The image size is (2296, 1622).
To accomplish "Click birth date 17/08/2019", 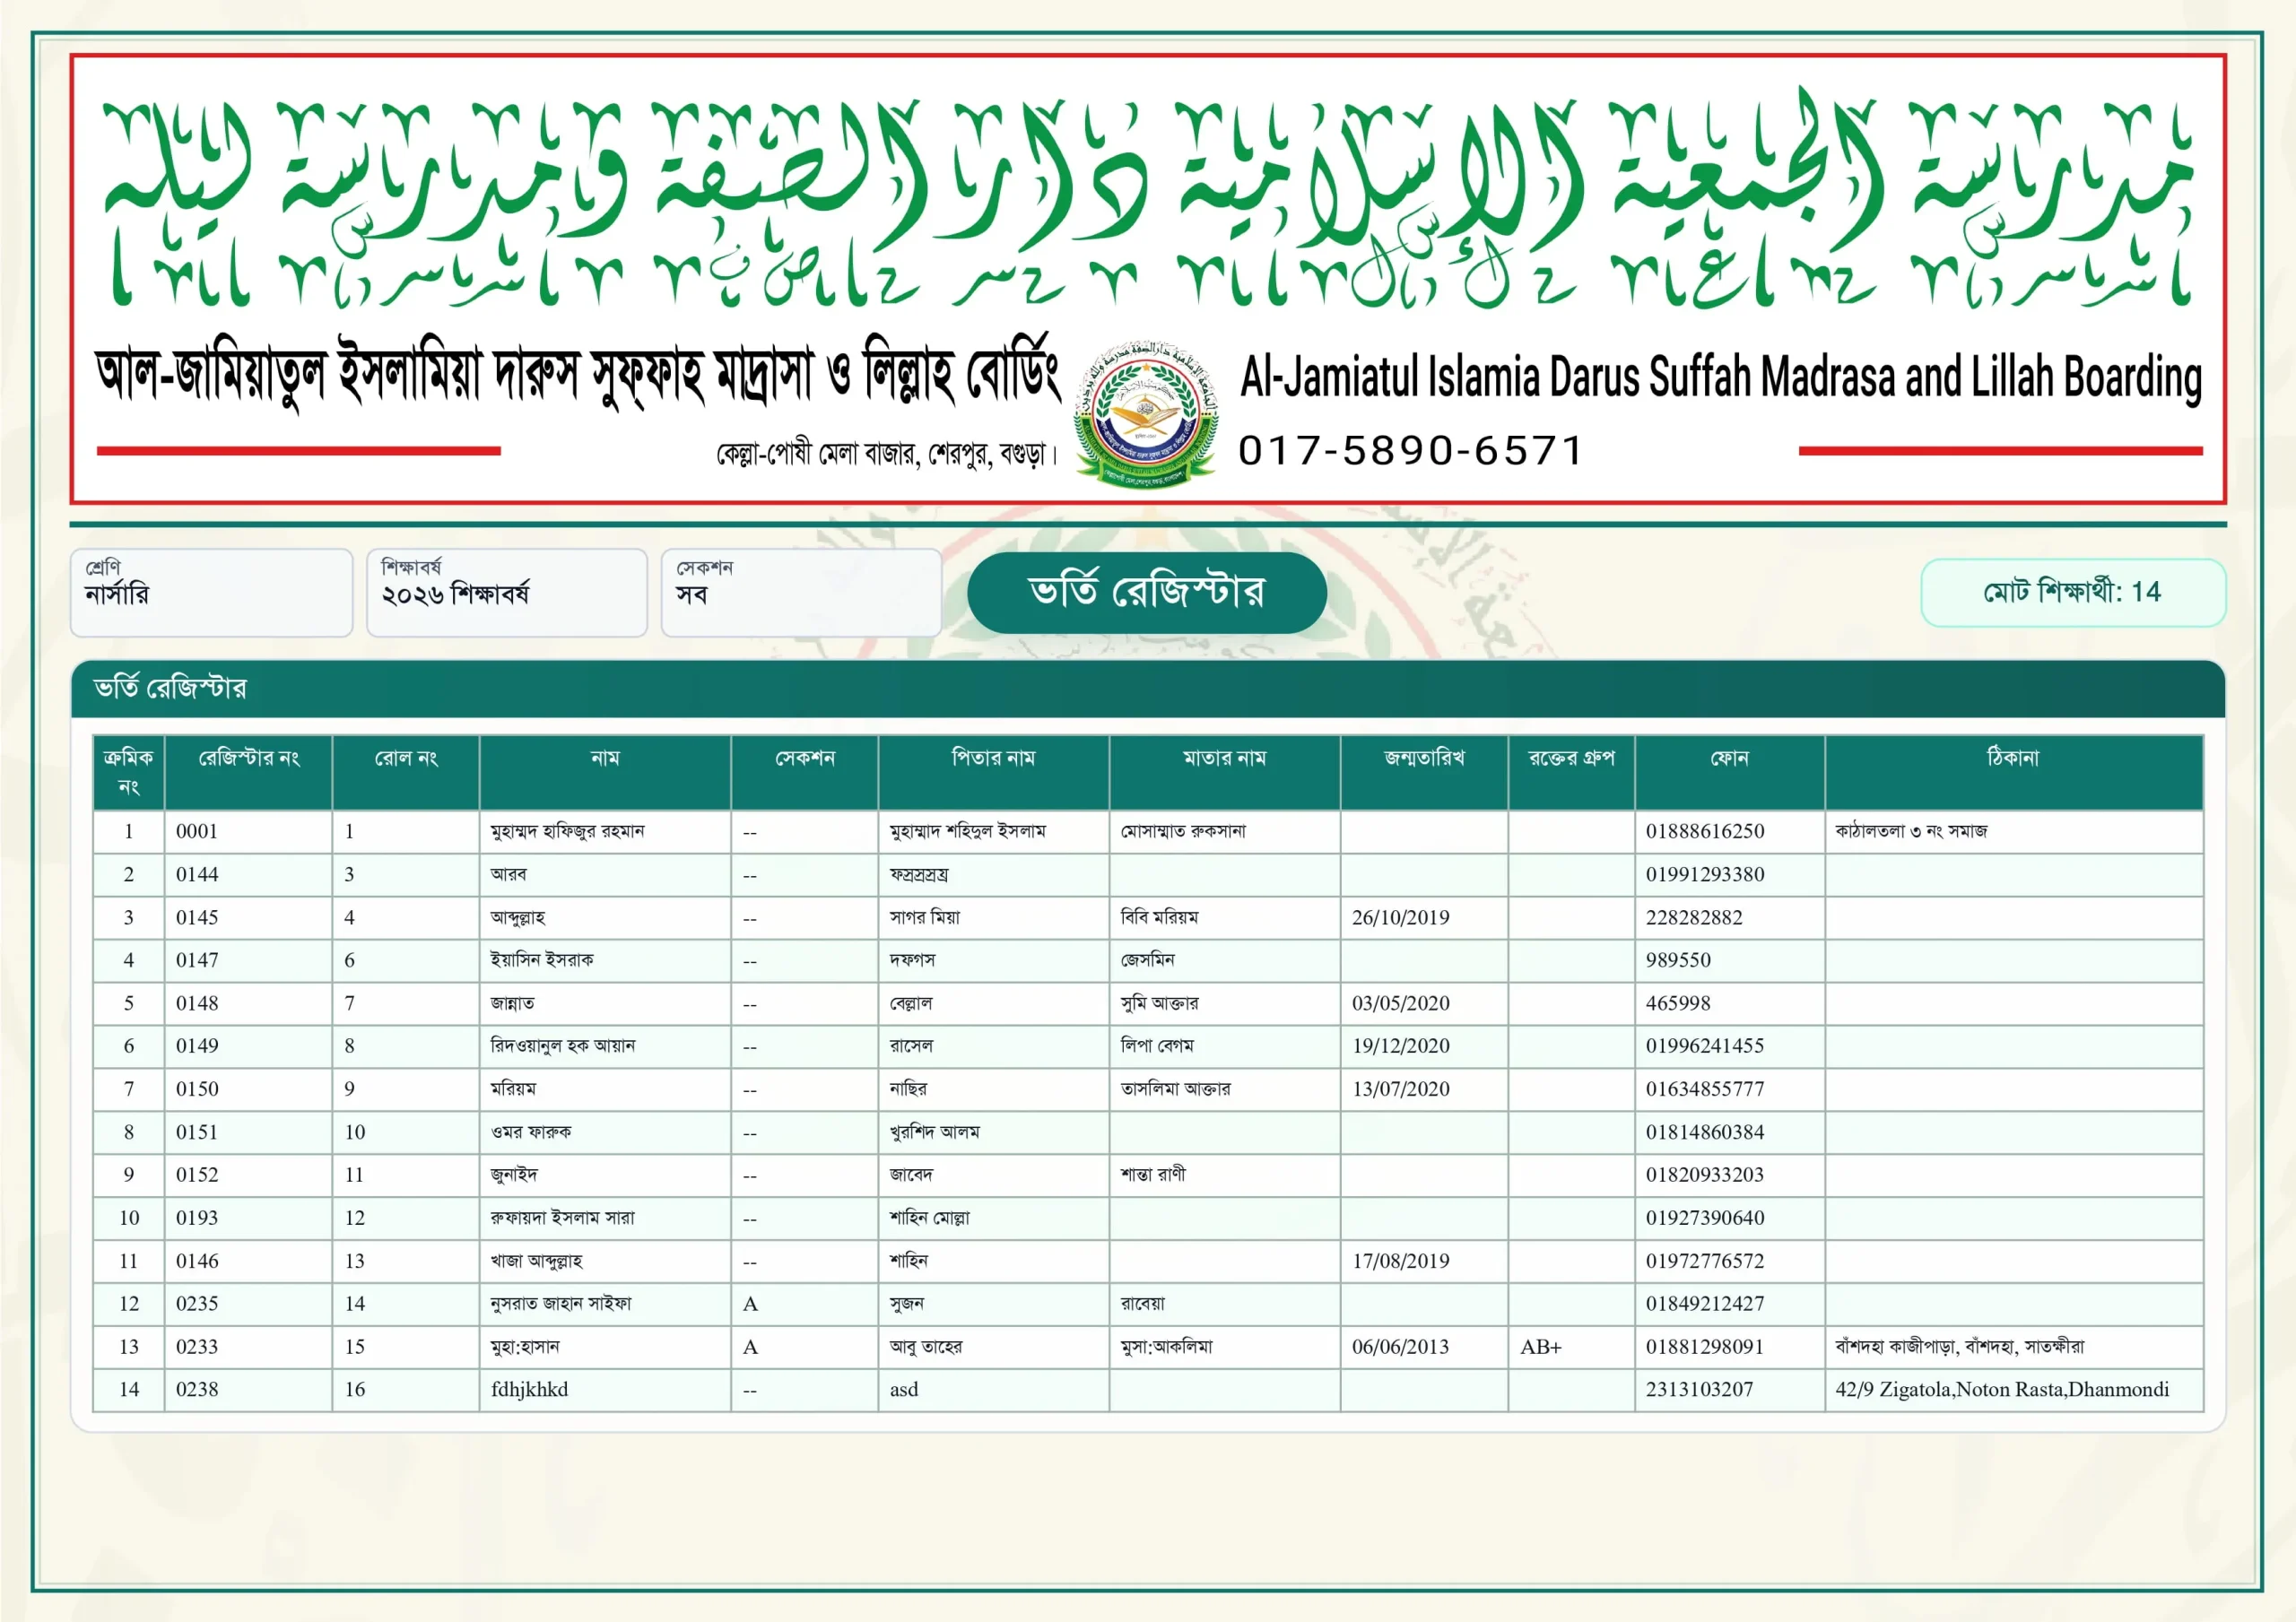I will pyautogui.click(x=1400, y=1261).
